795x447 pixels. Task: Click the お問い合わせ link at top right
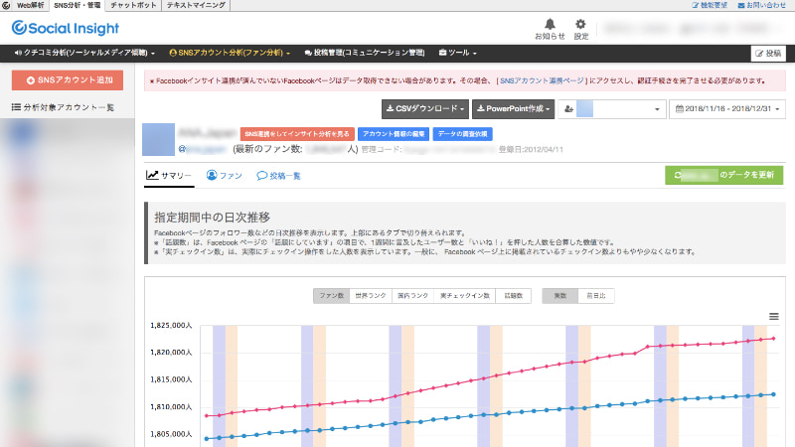762,5
